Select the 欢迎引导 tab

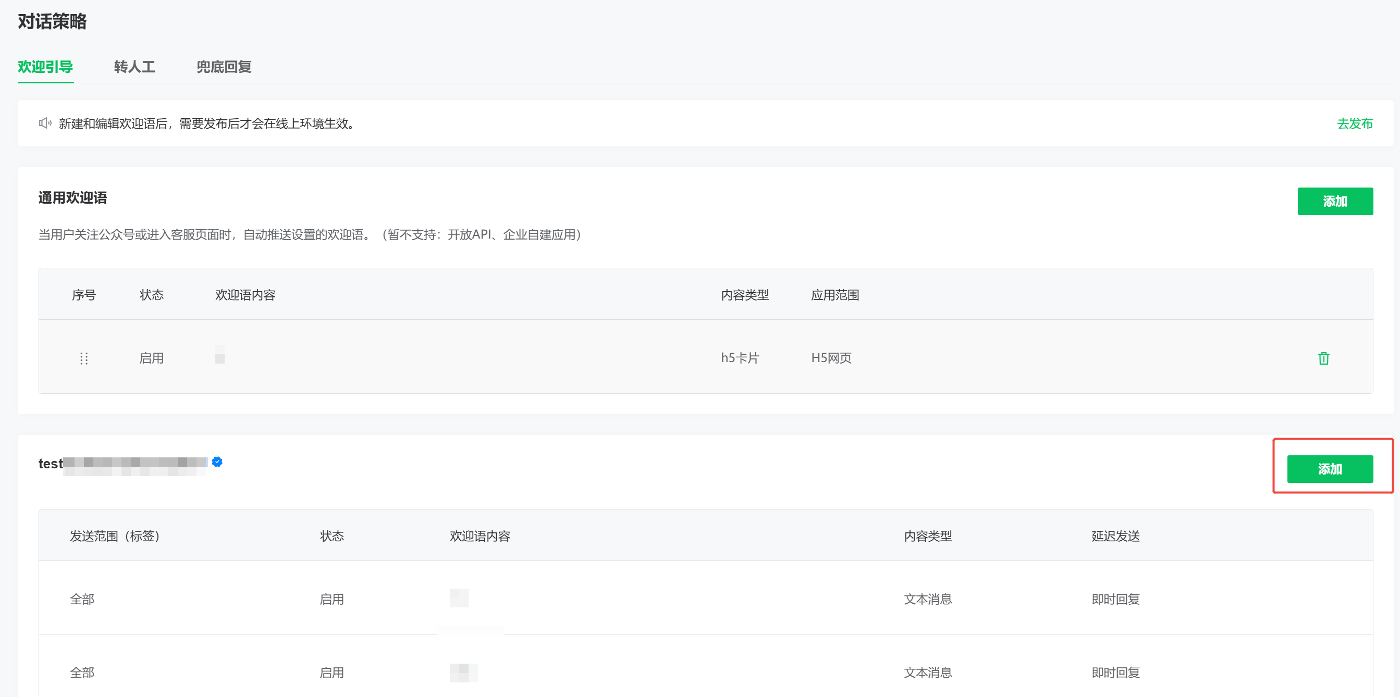46,67
